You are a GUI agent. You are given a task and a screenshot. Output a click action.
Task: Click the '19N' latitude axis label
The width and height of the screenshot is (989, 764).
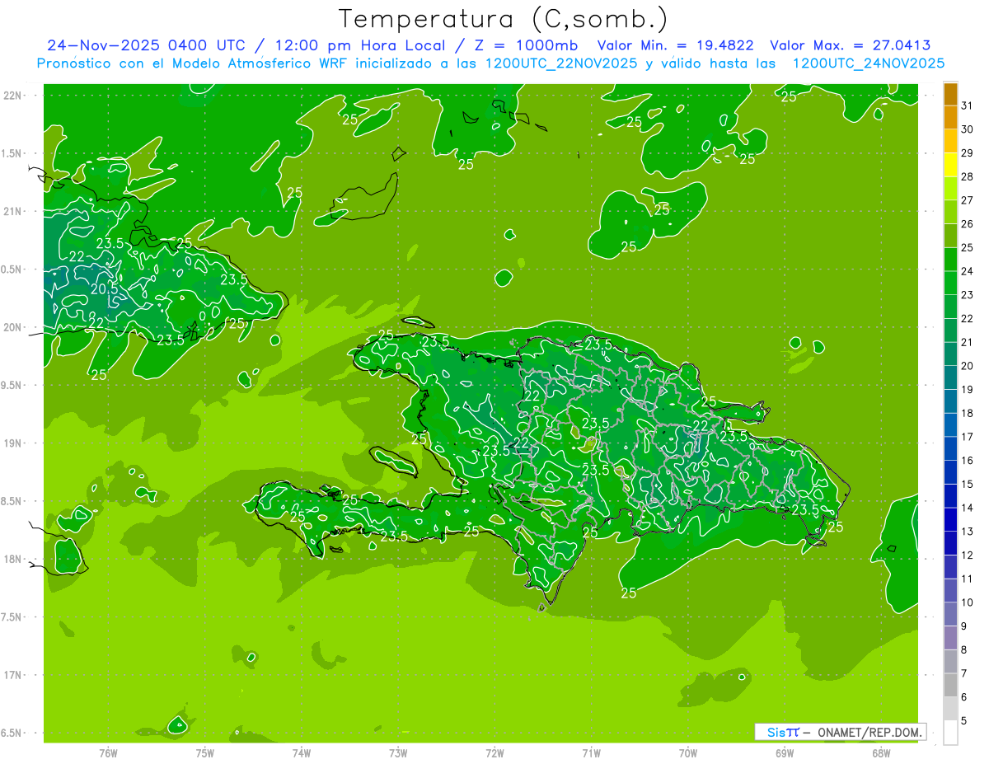(x=12, y=443)
